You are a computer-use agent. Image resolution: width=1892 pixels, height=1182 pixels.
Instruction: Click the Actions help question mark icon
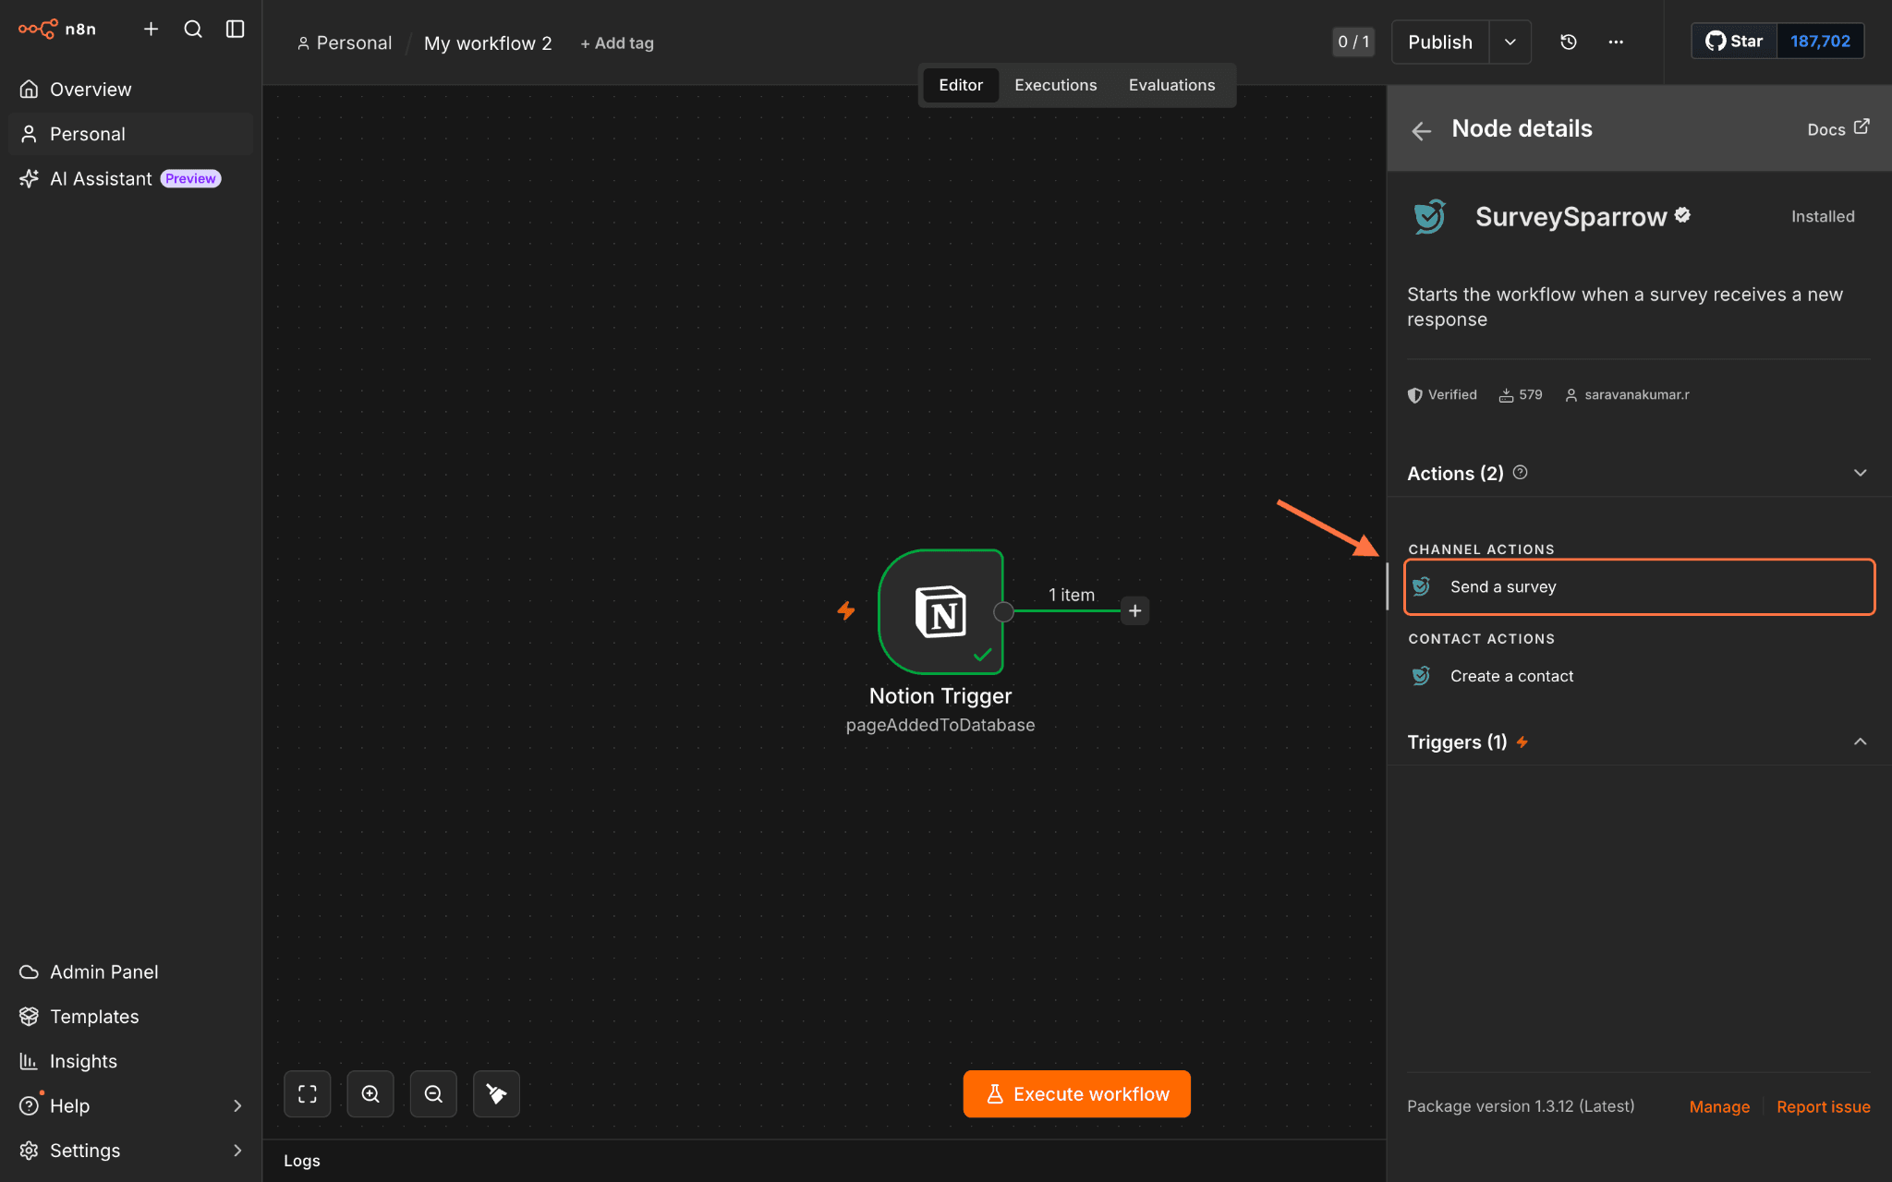tap(1521, 473)
